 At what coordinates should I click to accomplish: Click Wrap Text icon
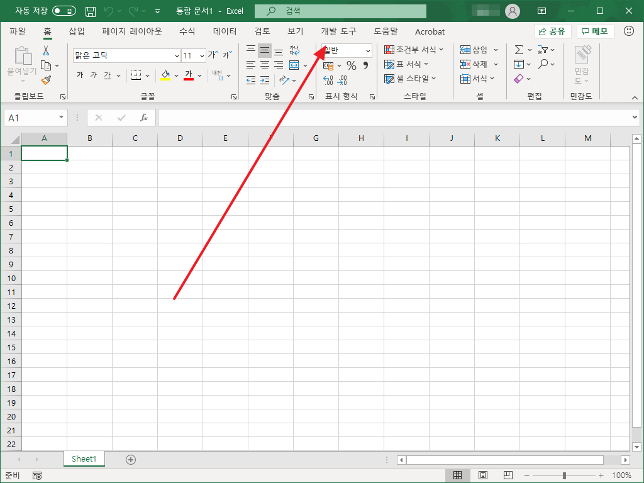(294, 50)
